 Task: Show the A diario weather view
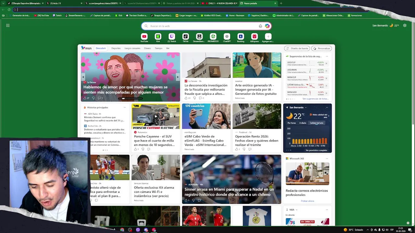click(303, 123)
